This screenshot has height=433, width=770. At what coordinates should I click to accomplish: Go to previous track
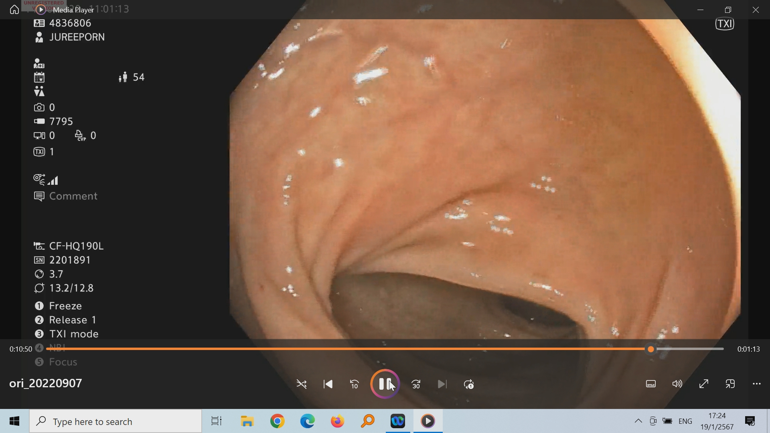328,384
